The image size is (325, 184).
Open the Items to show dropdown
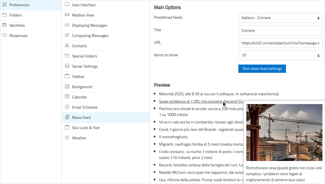coord(281,55)
